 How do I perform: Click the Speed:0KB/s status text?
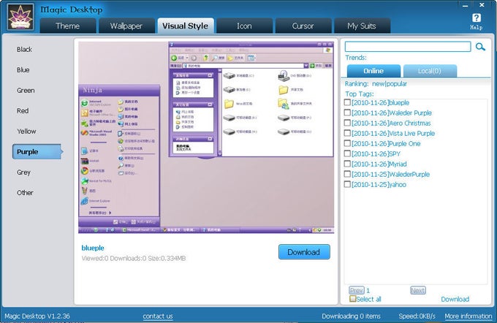coord(417,316)
